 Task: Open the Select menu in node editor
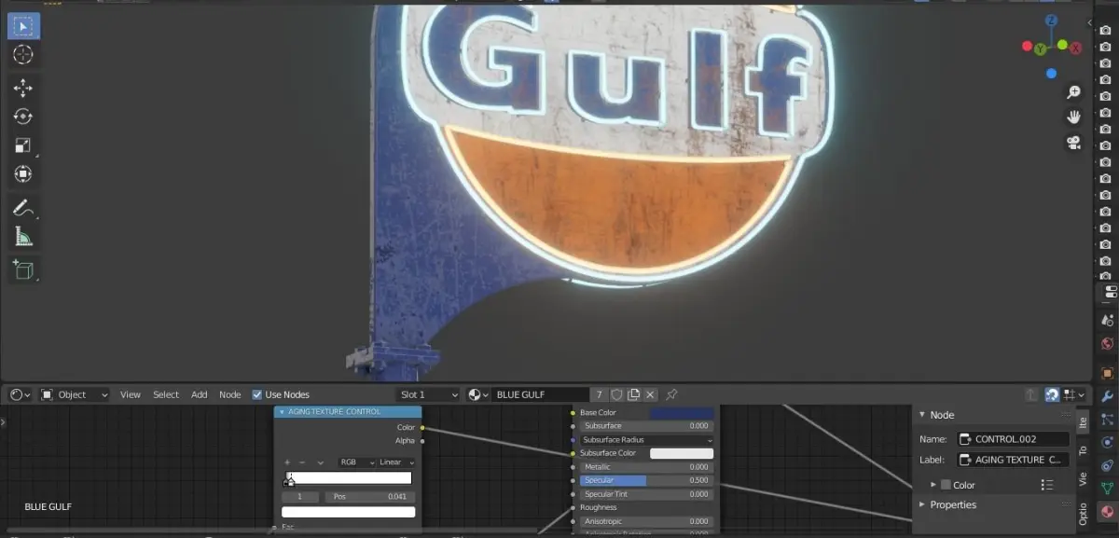166,394
